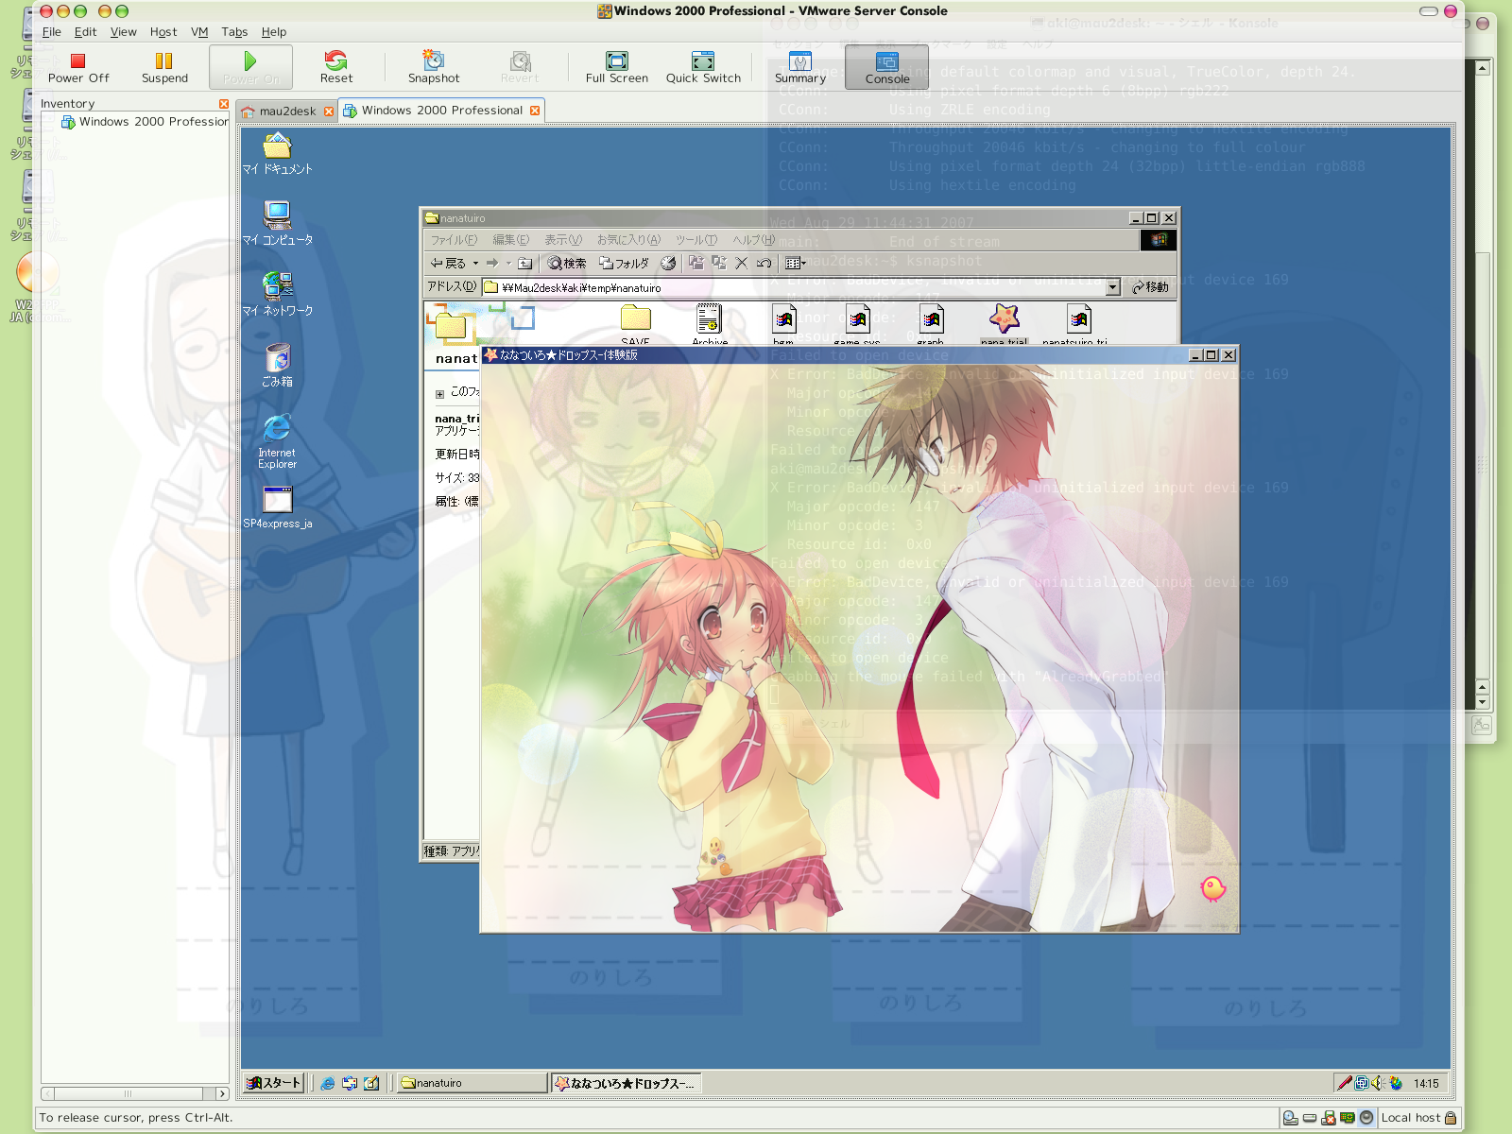Click the Power On toolbar button

coord(250,67)
